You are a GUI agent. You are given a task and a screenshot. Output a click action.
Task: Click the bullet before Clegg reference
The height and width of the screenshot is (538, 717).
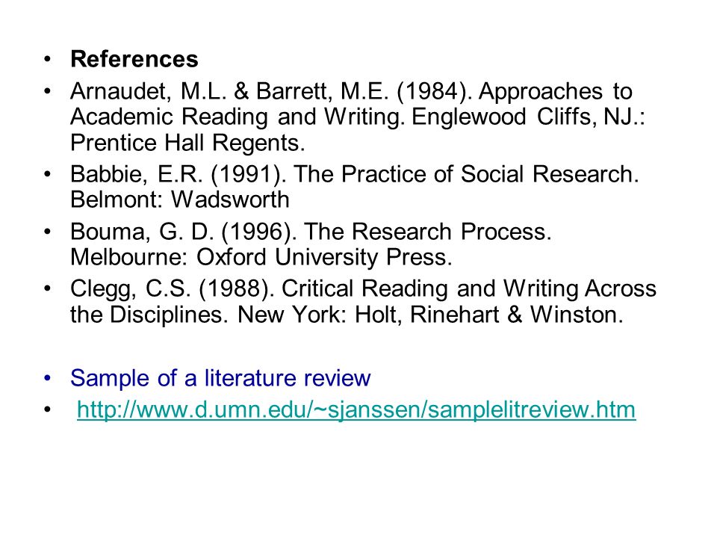coord(47,288)
